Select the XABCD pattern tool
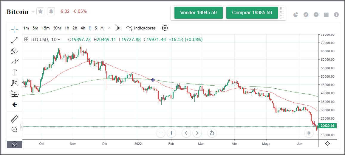Viewport: 345px width, 155px height. pyautogui.click(x=15, y=83)
